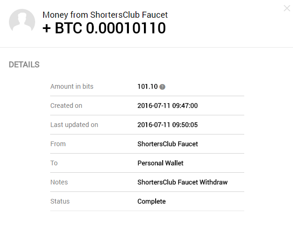Click the 'To' row label
The height and width of the screenshot is (233, 293).
click(54, 163)
